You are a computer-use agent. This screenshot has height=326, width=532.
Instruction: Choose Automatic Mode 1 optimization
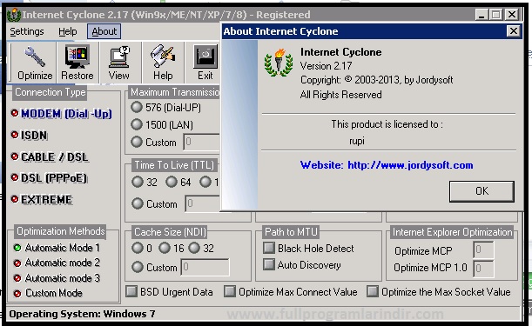pyautogui.click(x=57, y=248)
